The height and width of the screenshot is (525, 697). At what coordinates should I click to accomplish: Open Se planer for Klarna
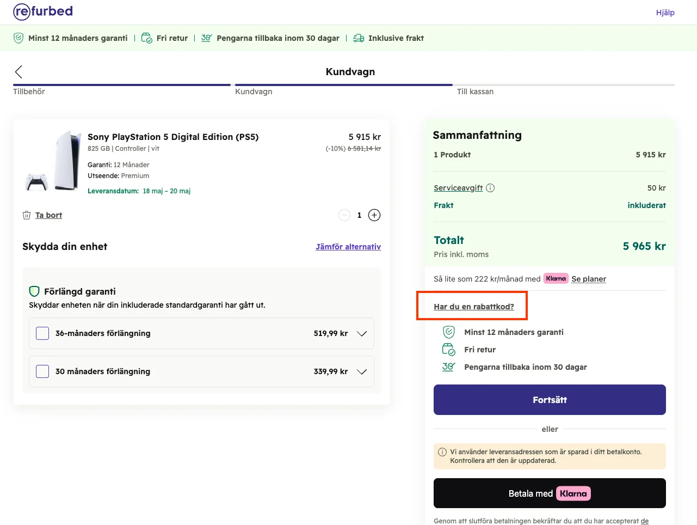(x=589, y=279)
